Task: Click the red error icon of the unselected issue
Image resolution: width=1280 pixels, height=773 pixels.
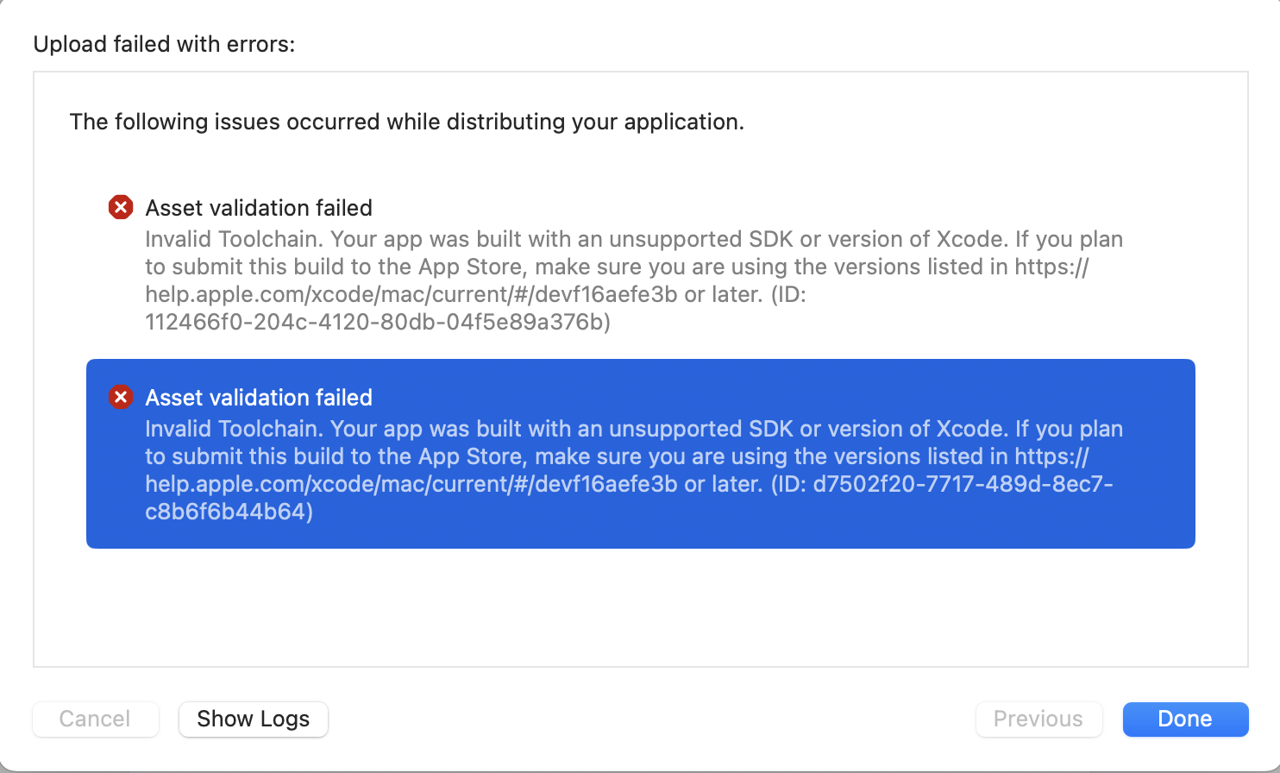Action: (x=121, y=207)
